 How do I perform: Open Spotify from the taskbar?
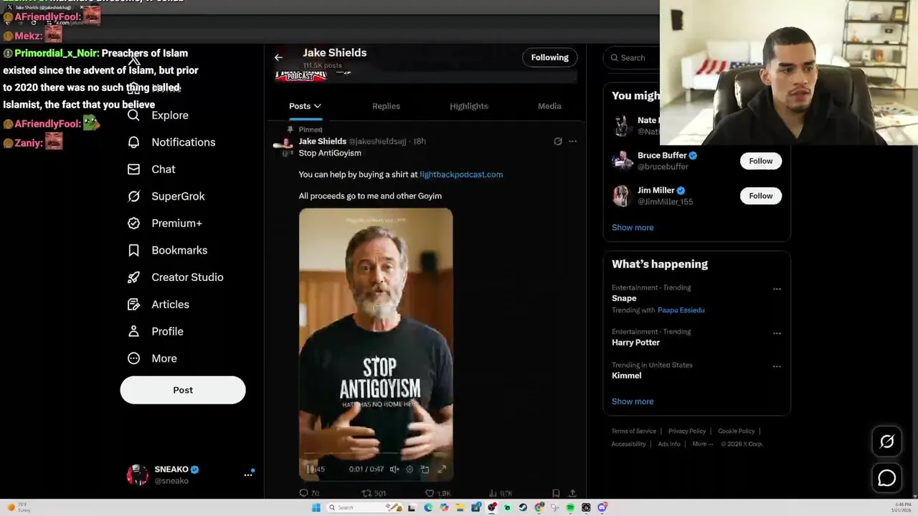[570, 507]
